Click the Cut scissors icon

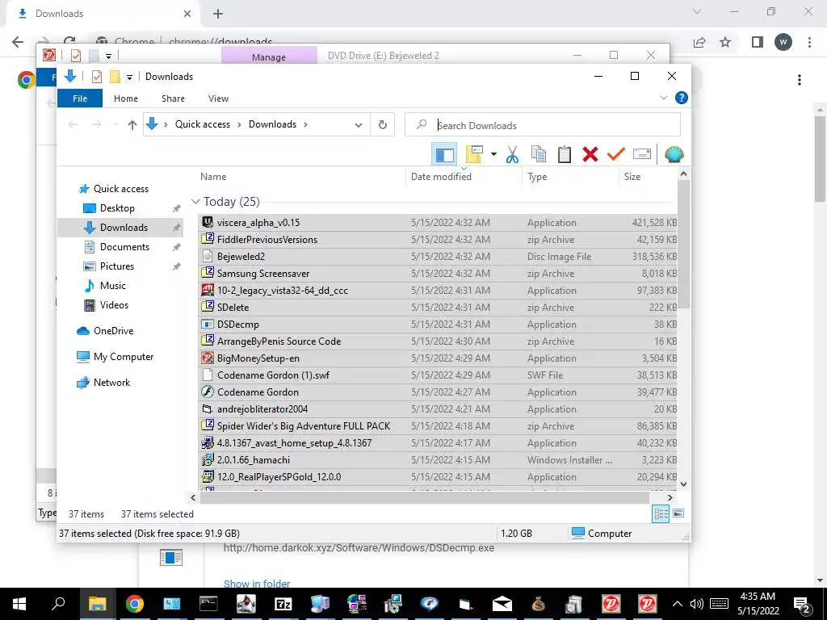[x=512, y=154]
